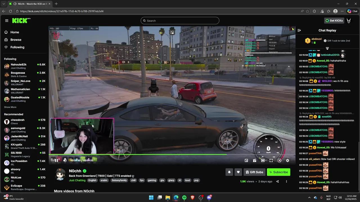Open recommended channel Ice Poseidon

pyautogui.click(x=25, y=163)
